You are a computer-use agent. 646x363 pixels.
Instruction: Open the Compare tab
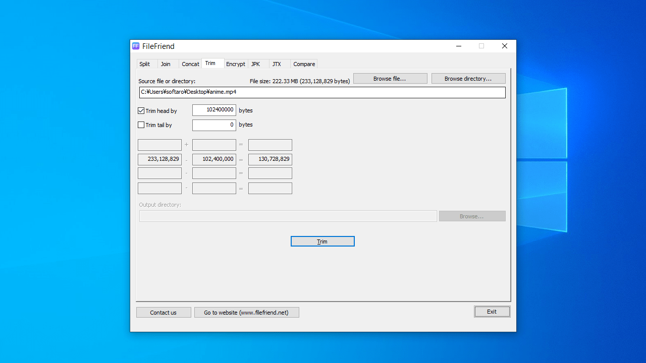click(304, 64)
